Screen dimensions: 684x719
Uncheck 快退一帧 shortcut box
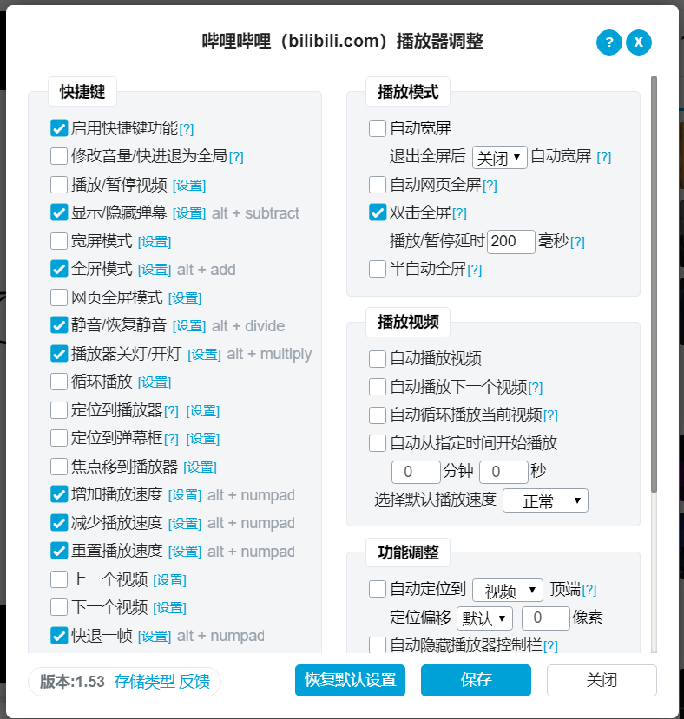(x=59, y=636)
